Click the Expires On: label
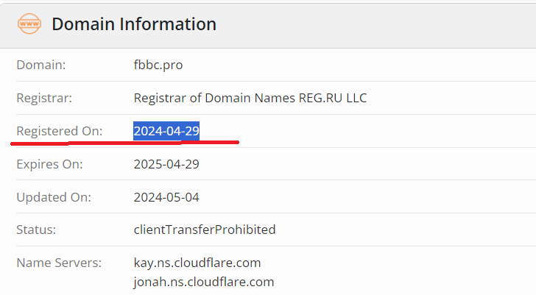 [49, 164]
